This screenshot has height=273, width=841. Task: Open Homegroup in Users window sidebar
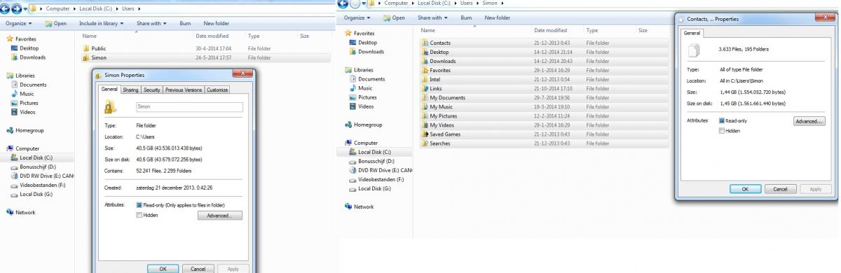tap(25, 130)
